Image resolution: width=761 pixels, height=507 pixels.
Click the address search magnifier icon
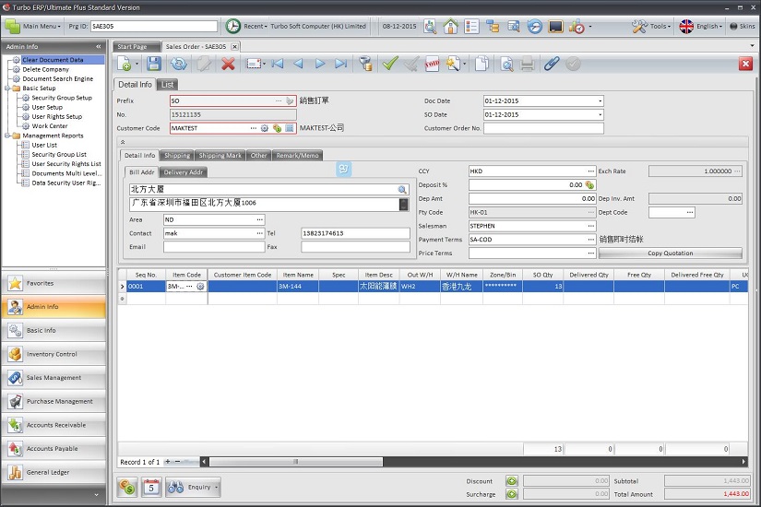tap(402, 190)
